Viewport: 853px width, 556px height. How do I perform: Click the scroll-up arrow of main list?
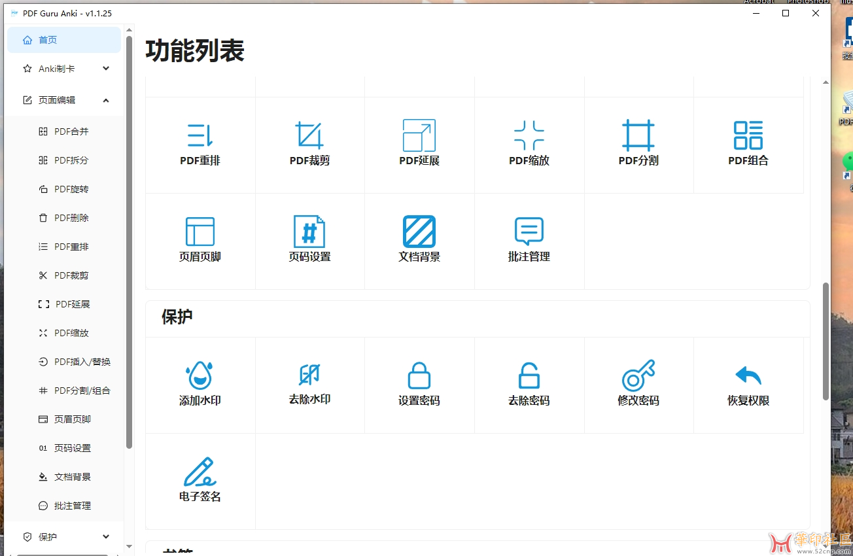click(x=826, y=82)
